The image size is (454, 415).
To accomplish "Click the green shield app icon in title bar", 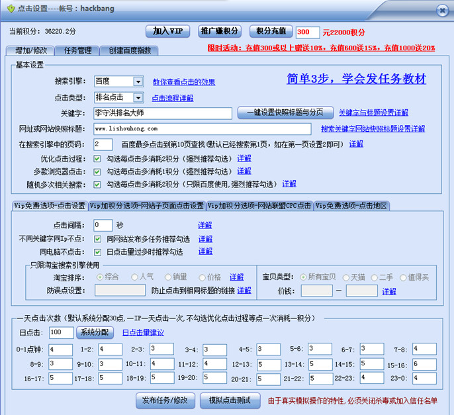I will coord(10,9).
